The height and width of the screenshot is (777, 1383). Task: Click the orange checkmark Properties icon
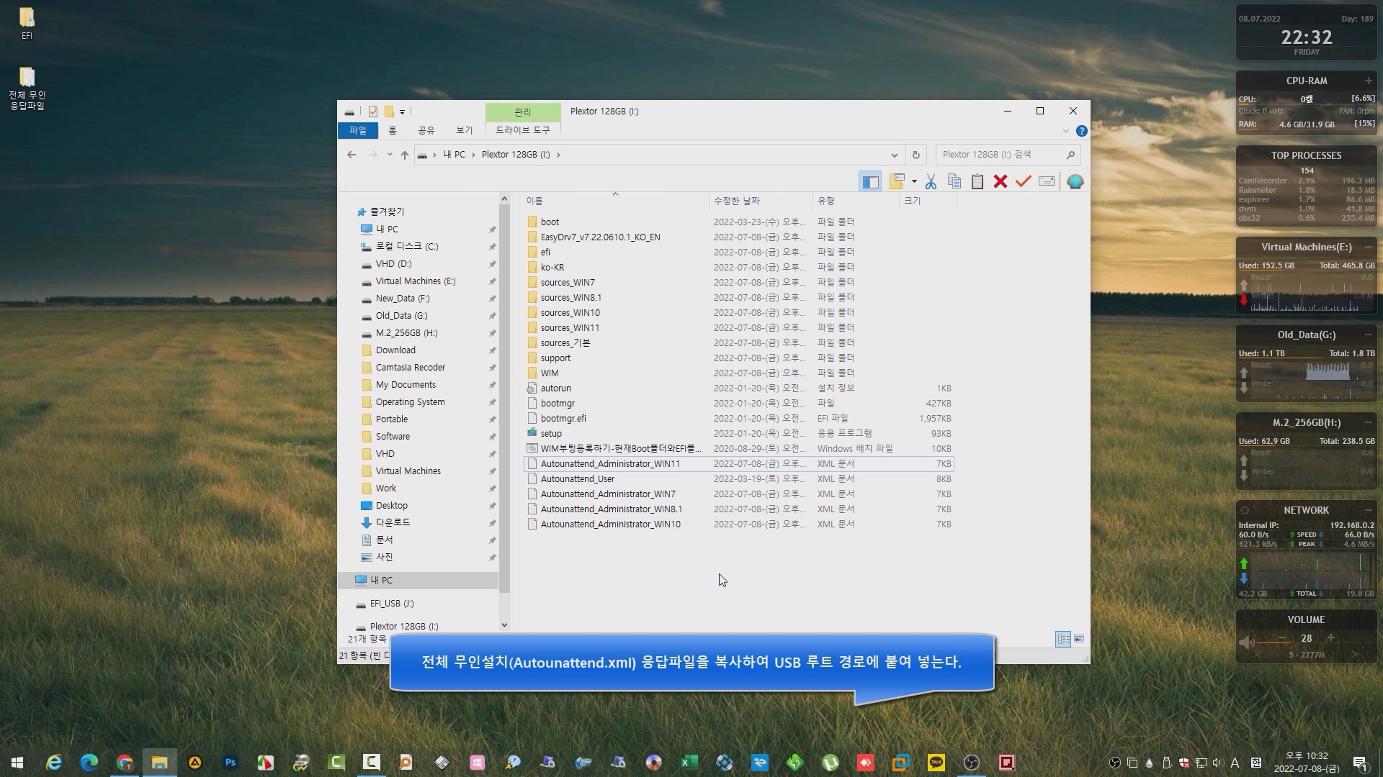(x=1023, y=182)
